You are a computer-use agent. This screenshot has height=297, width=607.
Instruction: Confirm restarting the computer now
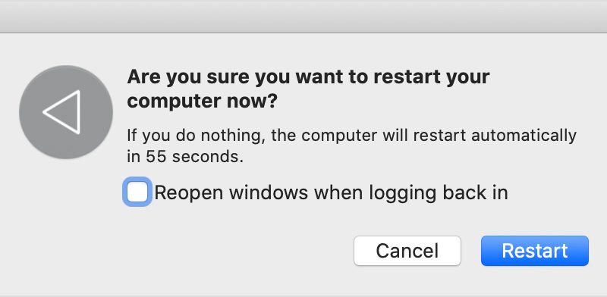click(x=535, y=251)
